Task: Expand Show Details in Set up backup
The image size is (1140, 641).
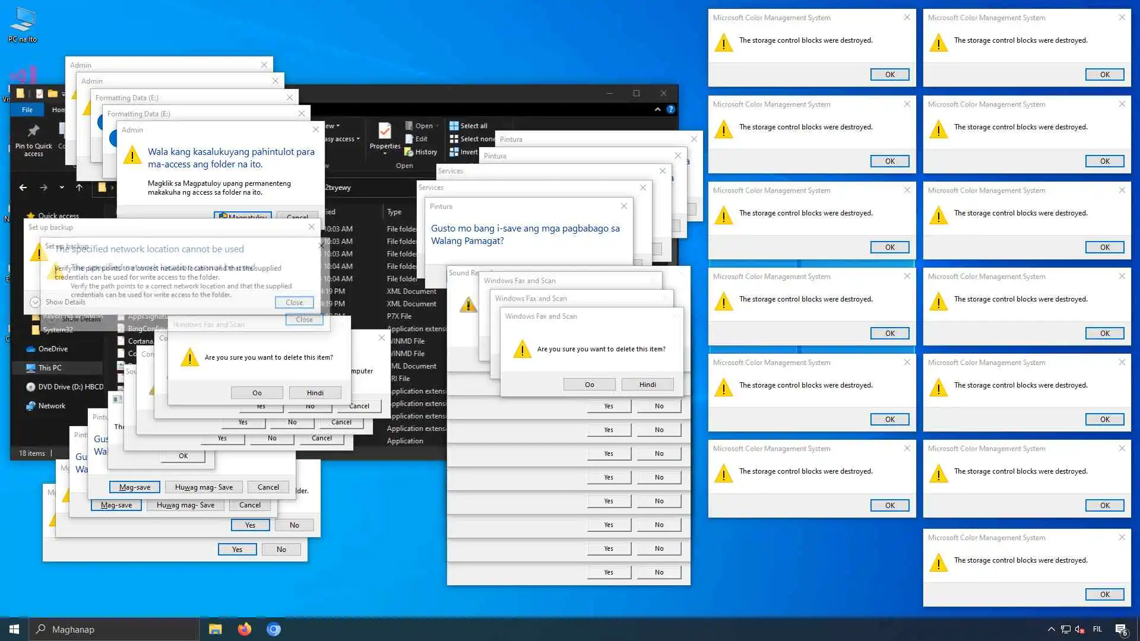Action: tap(35, 302)
